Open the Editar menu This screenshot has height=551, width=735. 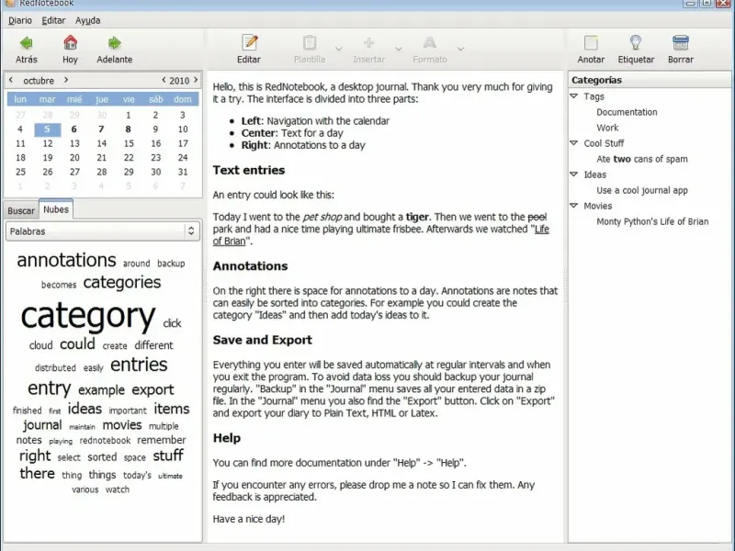coord(53,20)
